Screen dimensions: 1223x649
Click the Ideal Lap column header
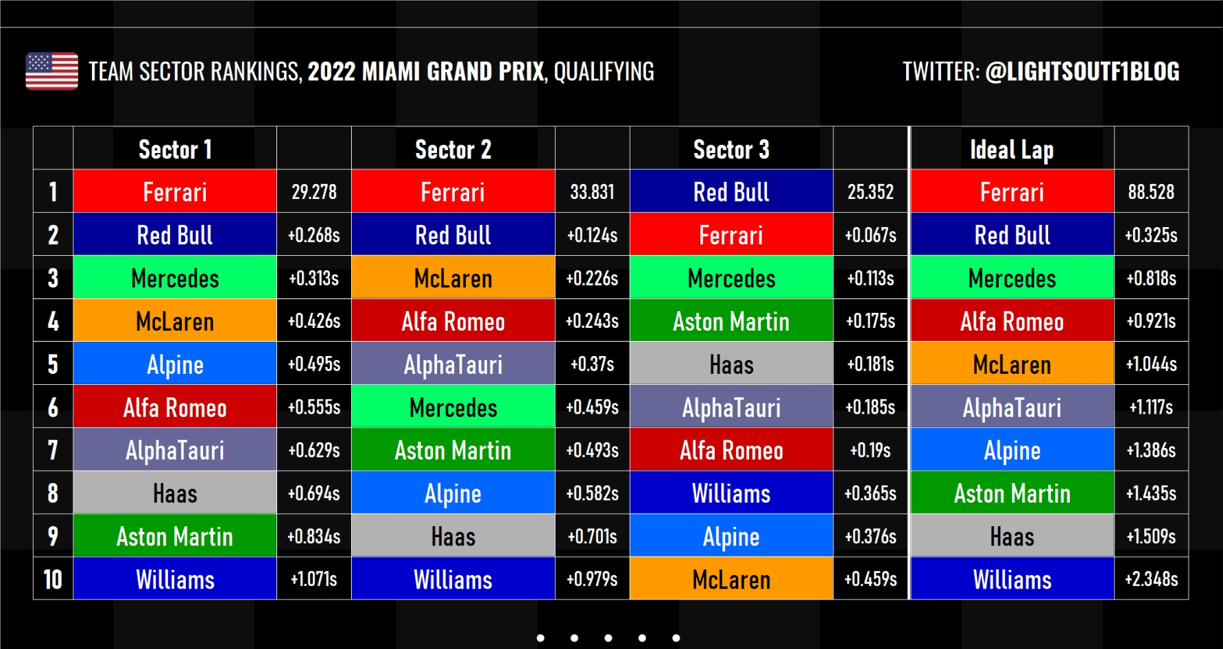(1012, 149)
